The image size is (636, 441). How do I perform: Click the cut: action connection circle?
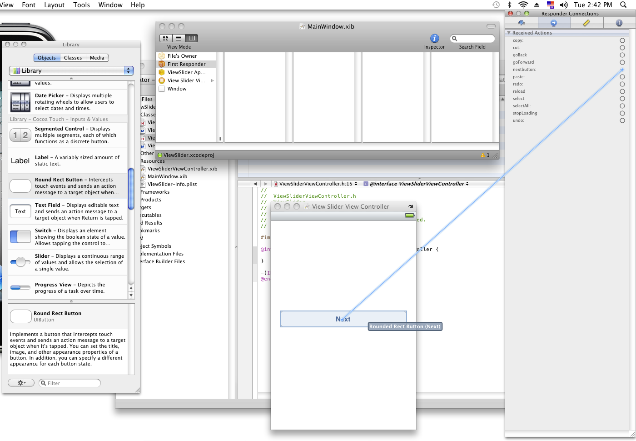tap(622, 48)
